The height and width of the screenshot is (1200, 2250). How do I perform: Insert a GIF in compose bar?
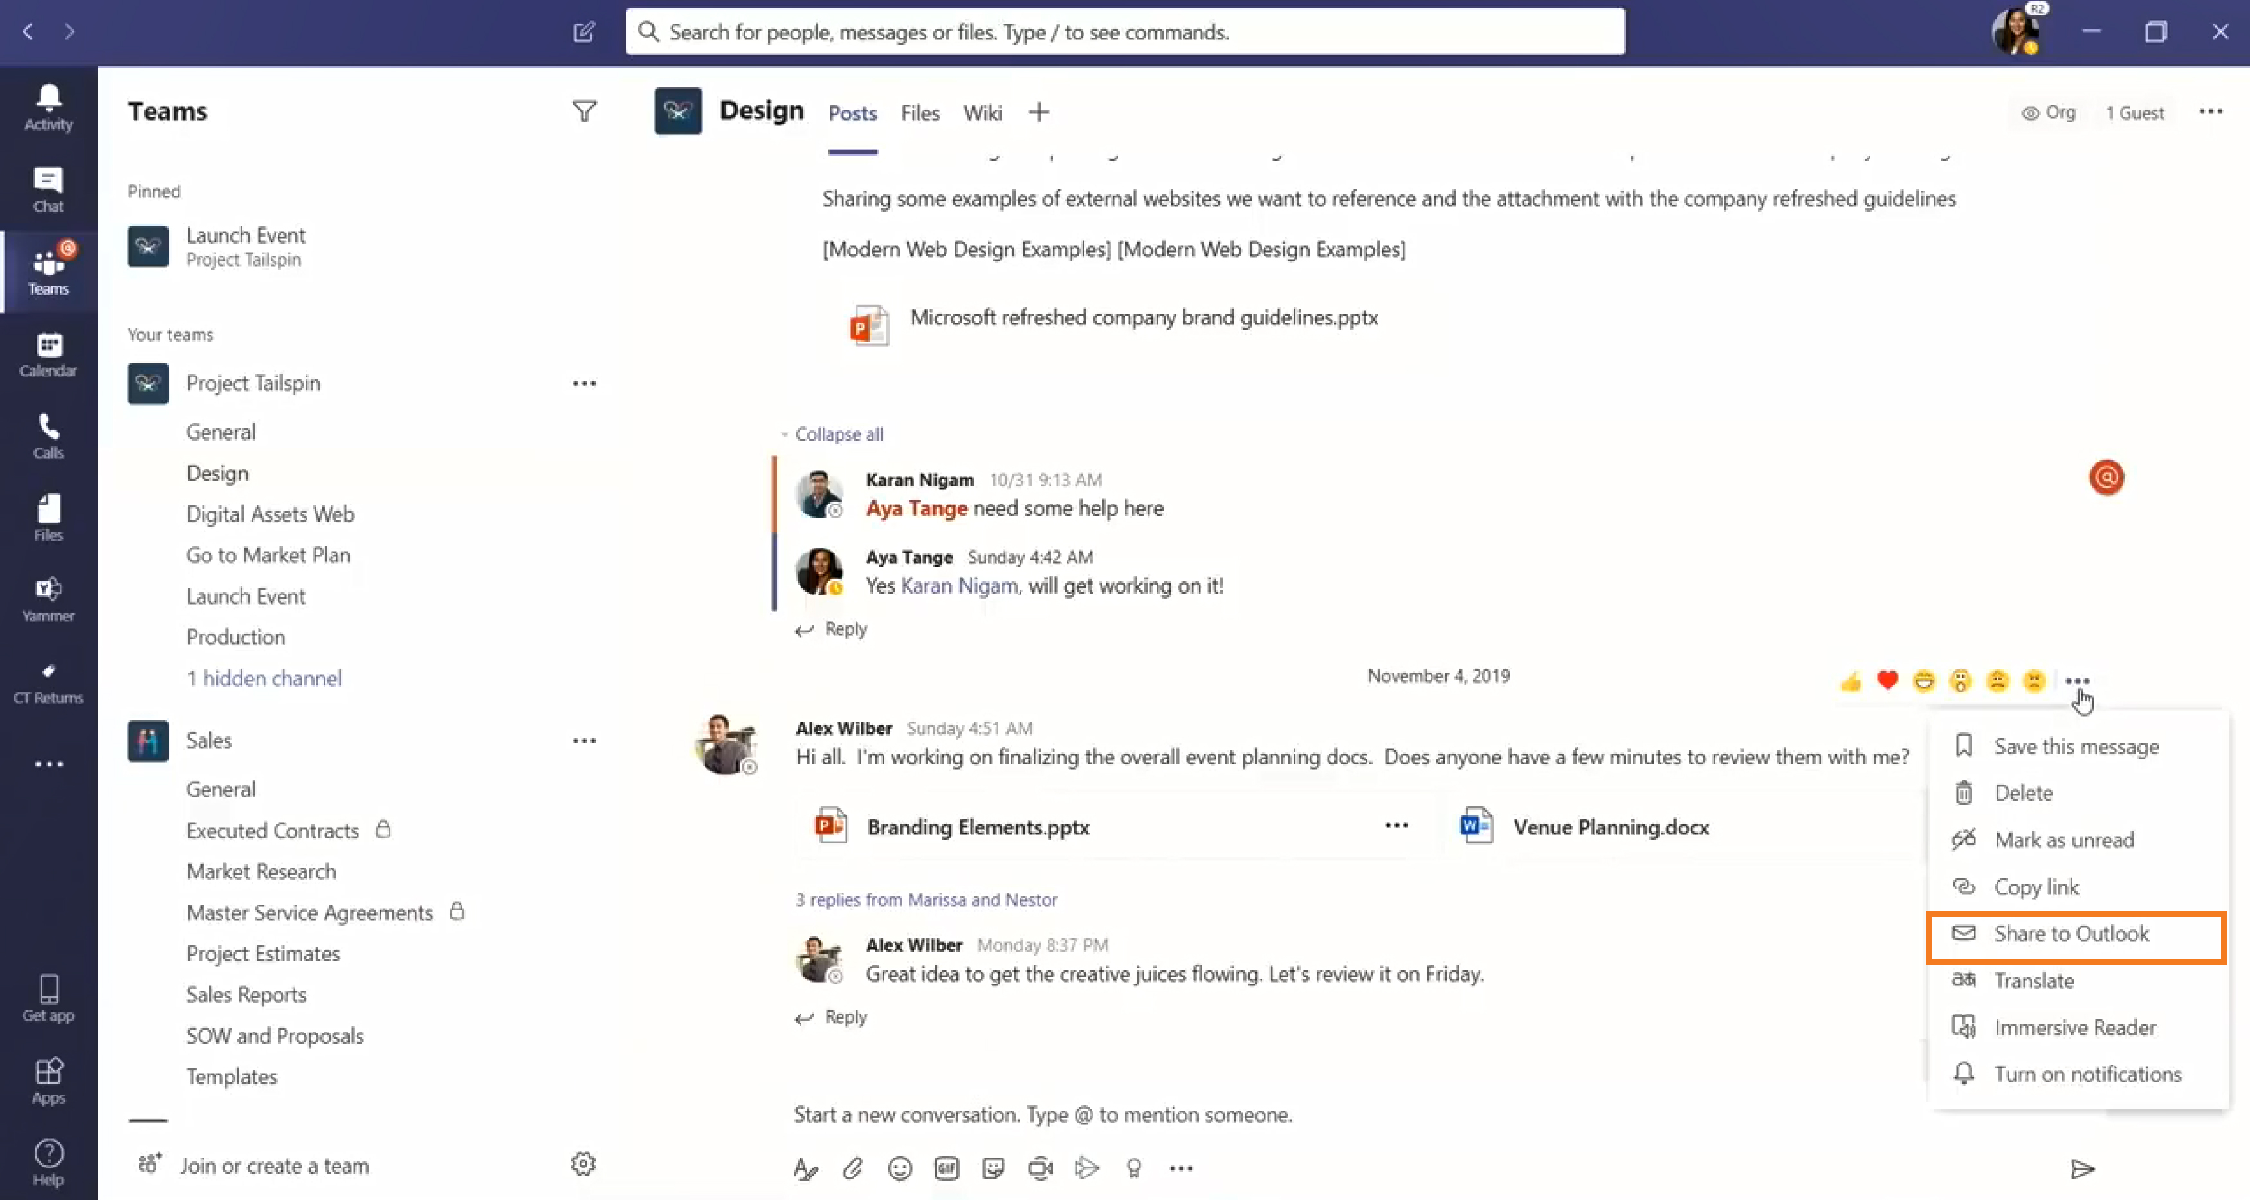coord(947,1168)
